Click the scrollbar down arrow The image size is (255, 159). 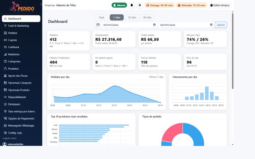233,145
